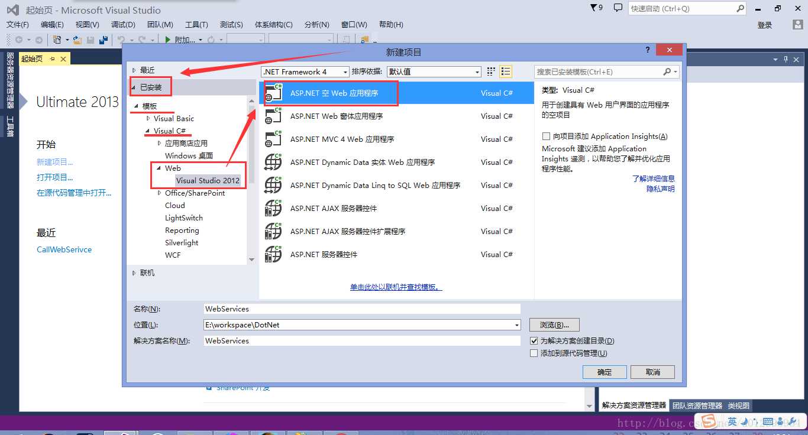Close the 起始页 tab
The width and height of the screenshot is (808, 435).
click(63, 59)
